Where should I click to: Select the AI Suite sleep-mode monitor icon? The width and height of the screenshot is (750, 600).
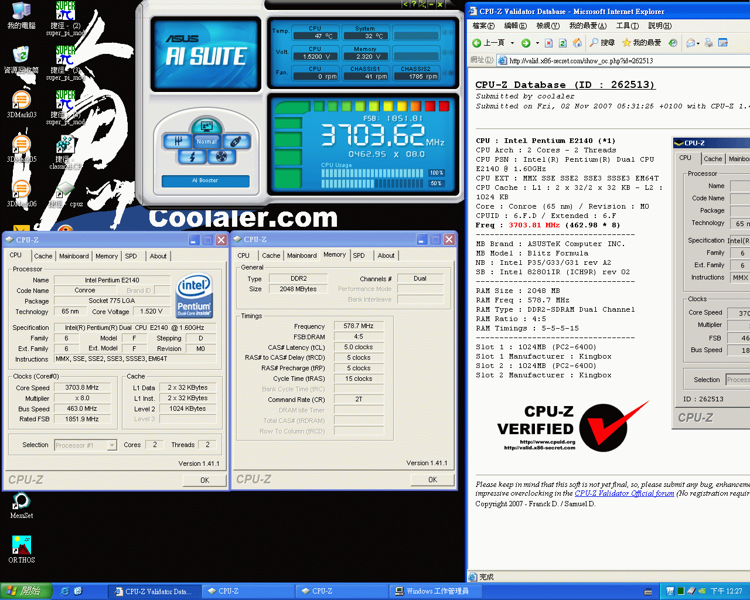[206, 125]
